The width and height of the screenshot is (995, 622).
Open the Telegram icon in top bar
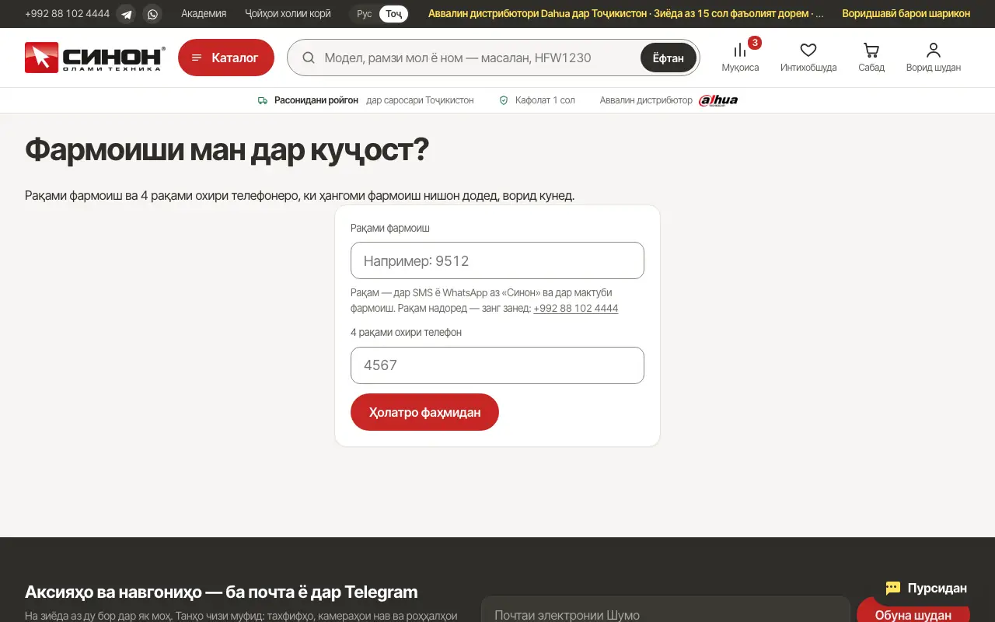tap(126, 14)
